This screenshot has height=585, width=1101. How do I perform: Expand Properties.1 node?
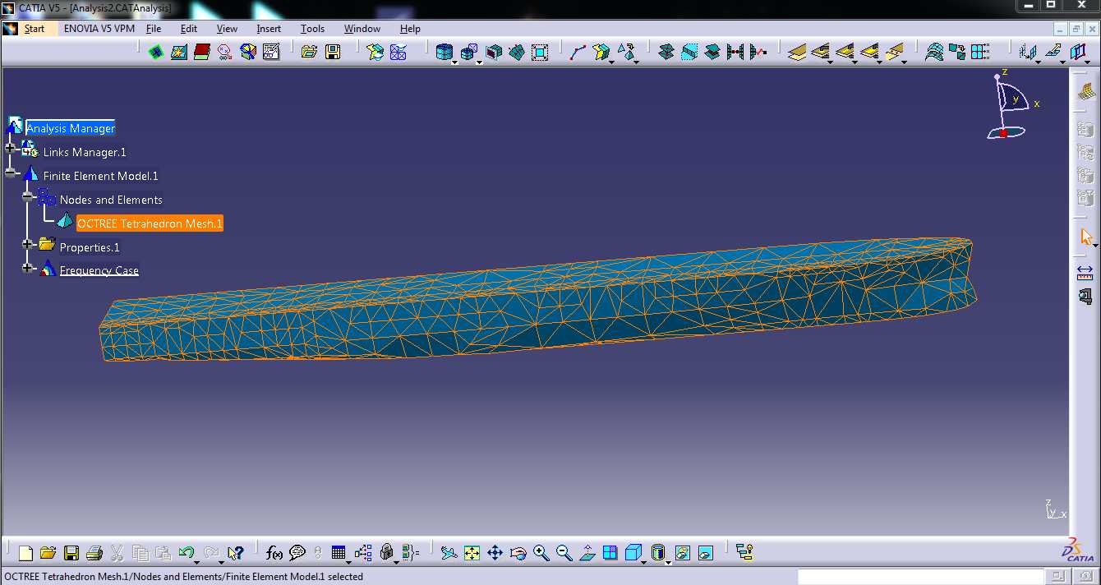pyautogui.click(x=27, y=244)
